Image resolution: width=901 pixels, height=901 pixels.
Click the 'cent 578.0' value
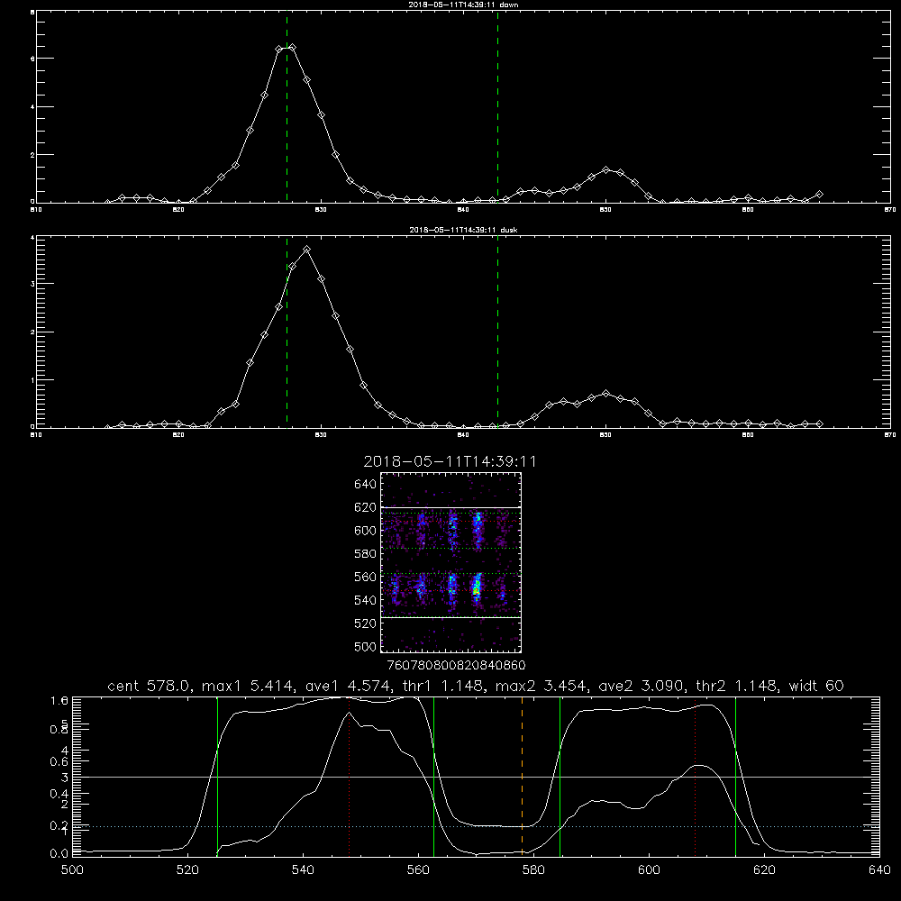[150, 686]
